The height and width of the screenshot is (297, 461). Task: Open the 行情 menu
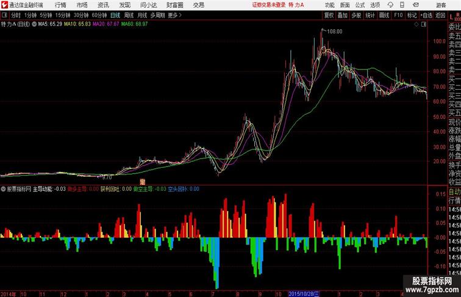point(60,5)
